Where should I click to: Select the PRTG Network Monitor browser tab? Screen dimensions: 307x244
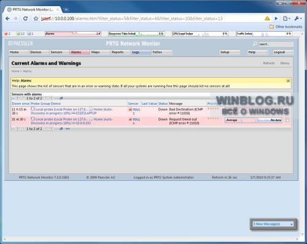coord(33,10)
